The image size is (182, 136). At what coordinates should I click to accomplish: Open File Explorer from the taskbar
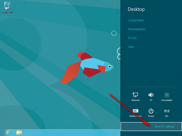[x=19, y=133]
